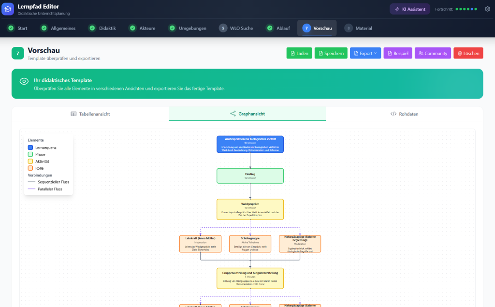Click the checkmark icon beside Didaktik
This screenshot has width=495, height=307.
click(92, 28)
